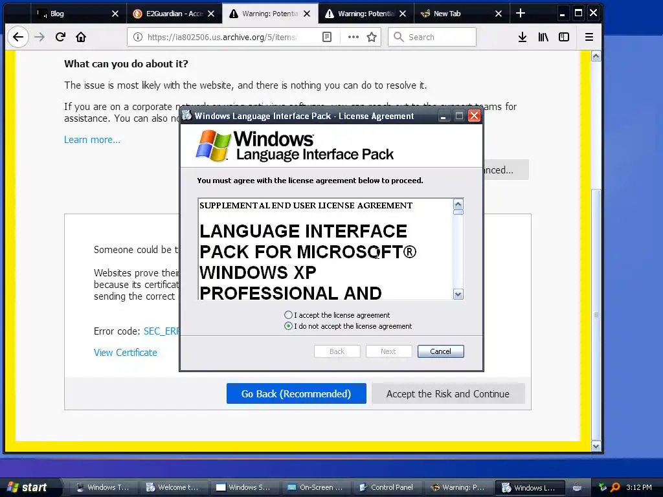
Task: Click the magnifier tray icon
Action: (x=615, y=487)
